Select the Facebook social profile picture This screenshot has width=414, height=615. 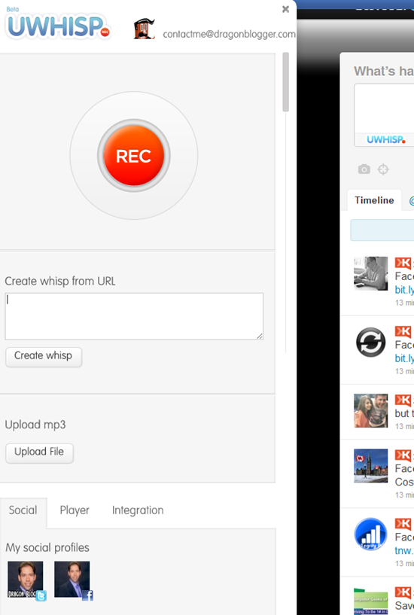(73, 580)
